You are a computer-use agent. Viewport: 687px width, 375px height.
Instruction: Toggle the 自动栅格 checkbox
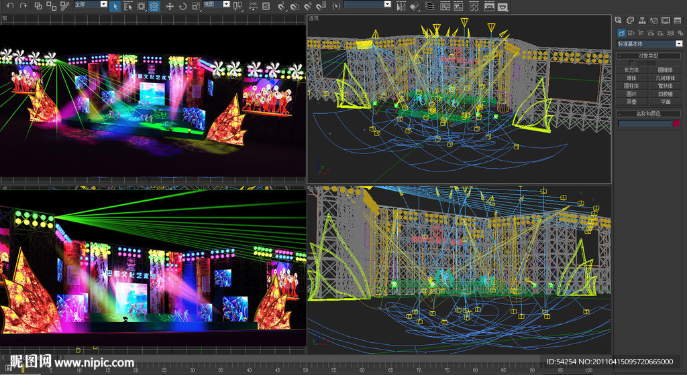(629, 62)
